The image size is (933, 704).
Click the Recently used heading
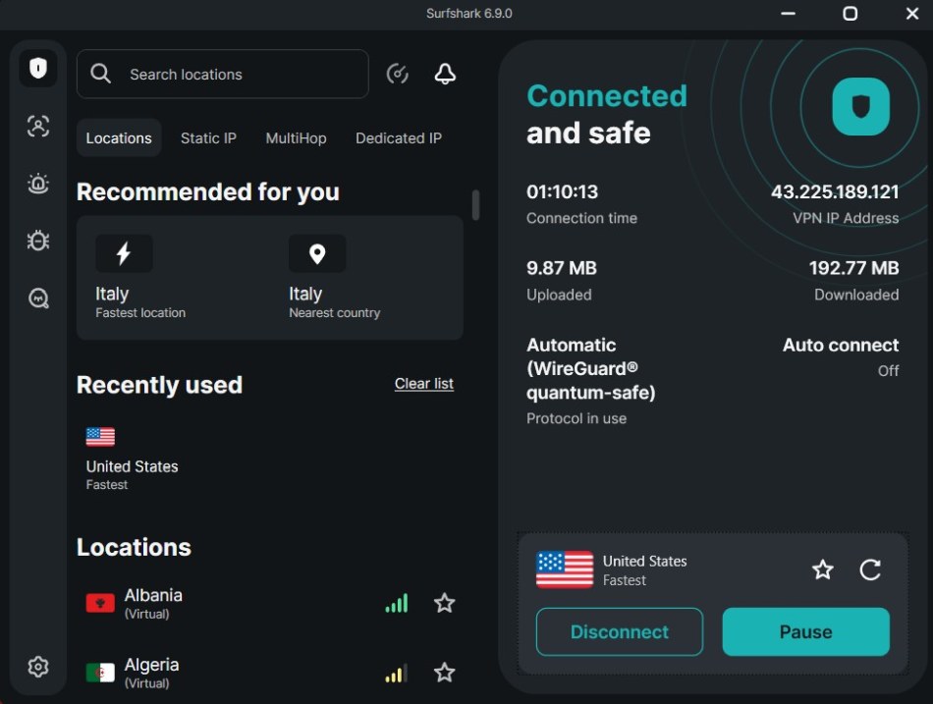[x=159, y=385]
